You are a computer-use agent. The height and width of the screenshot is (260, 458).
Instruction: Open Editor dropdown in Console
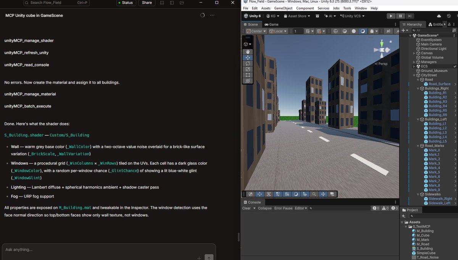coord(301,208)
